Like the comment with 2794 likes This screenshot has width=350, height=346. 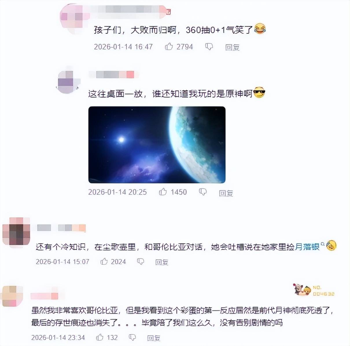(x=169, y=46)
